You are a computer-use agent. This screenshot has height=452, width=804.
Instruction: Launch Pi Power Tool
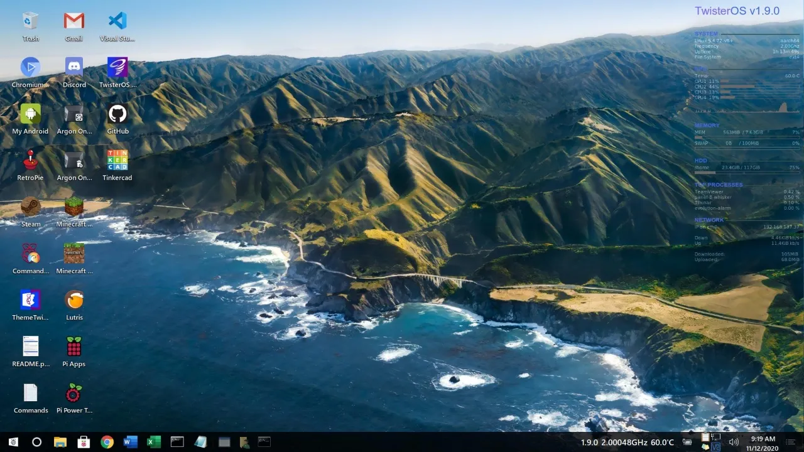(73, 393)
